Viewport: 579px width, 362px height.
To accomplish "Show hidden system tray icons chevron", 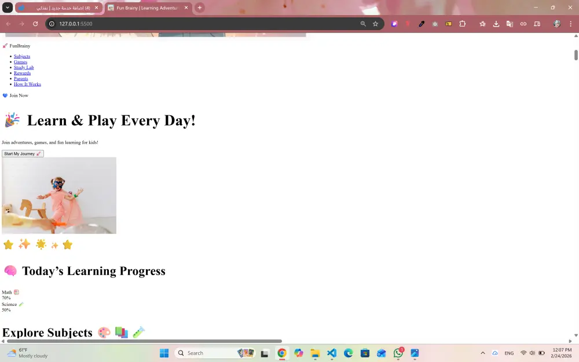I will [483, 353].
